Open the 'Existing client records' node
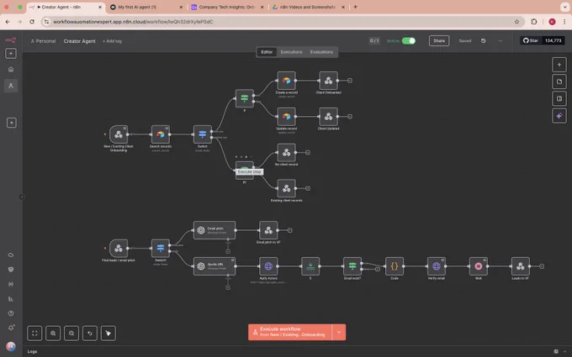The image size is (572, 357). tap(286, 188)
